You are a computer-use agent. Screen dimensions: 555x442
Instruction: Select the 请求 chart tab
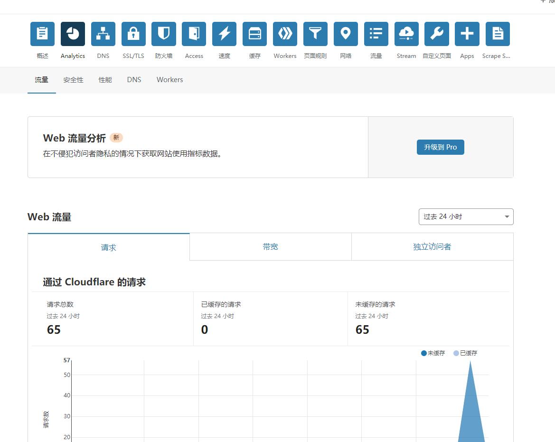click(x=109, y=247)
